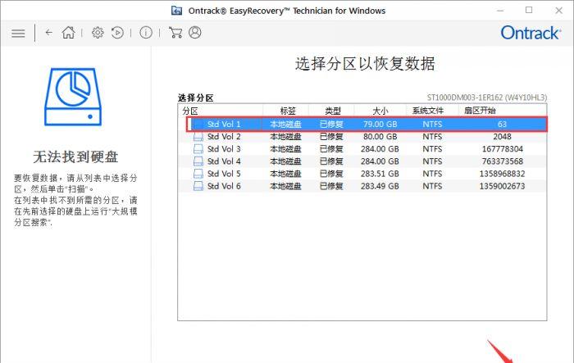The image size is (574, 363).
Task: Maximize the EasyRecovery window
Action: (x=529, y=11)
